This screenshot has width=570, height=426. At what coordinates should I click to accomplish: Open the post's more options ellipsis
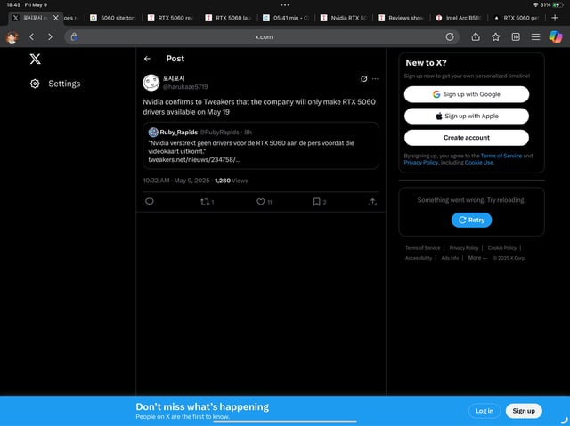[375, 79]
